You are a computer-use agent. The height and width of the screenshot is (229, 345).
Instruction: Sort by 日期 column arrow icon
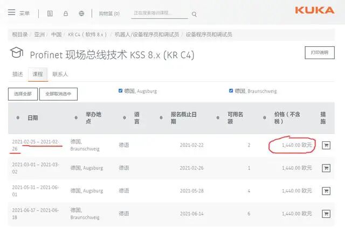18,118
